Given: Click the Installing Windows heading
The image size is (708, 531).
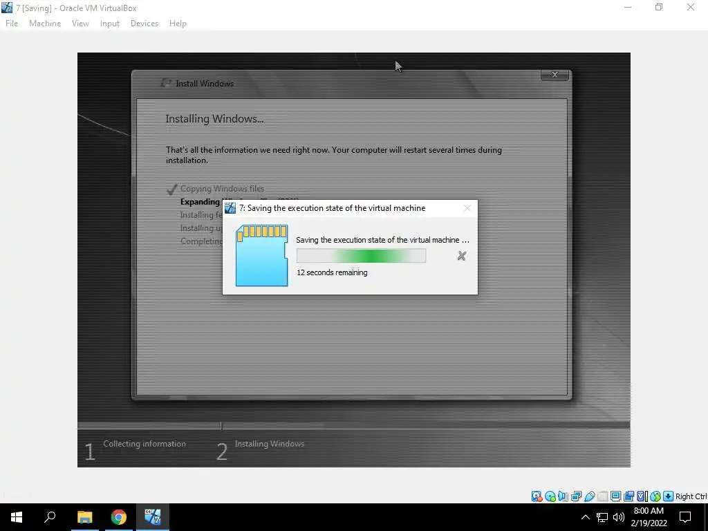Looking at the screenshot, I should pos(214,119).
